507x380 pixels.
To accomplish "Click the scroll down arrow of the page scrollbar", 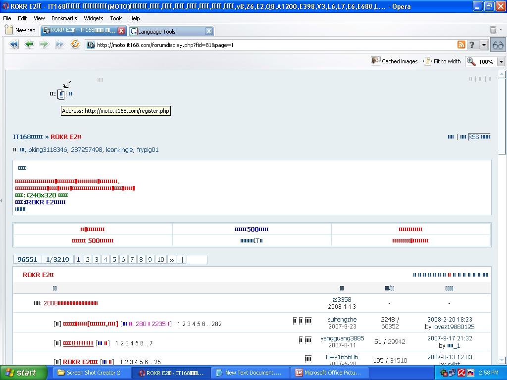I will pos(502,360).
